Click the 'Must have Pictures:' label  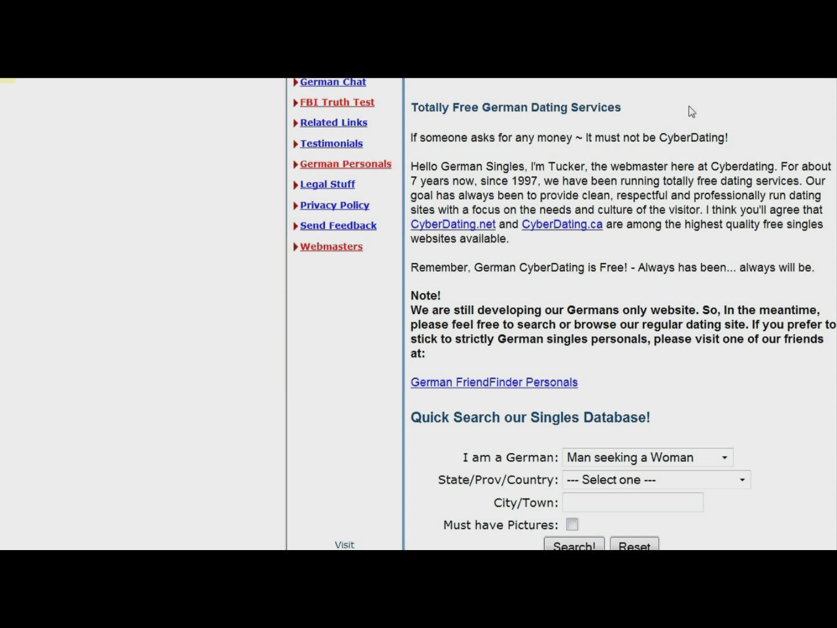tap(500, 525)
